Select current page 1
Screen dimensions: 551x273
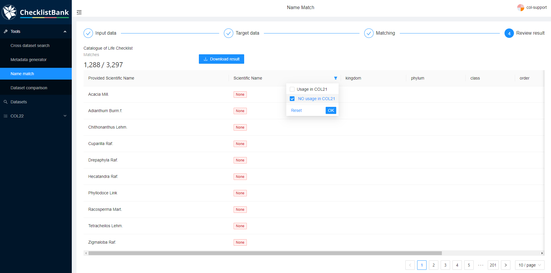[422, 265]
